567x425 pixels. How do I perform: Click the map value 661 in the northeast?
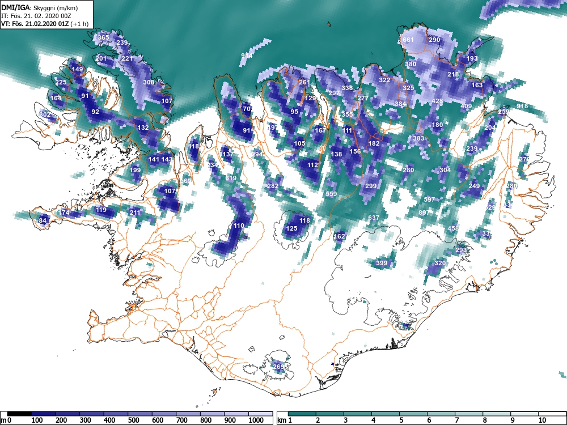click(408, 40)
